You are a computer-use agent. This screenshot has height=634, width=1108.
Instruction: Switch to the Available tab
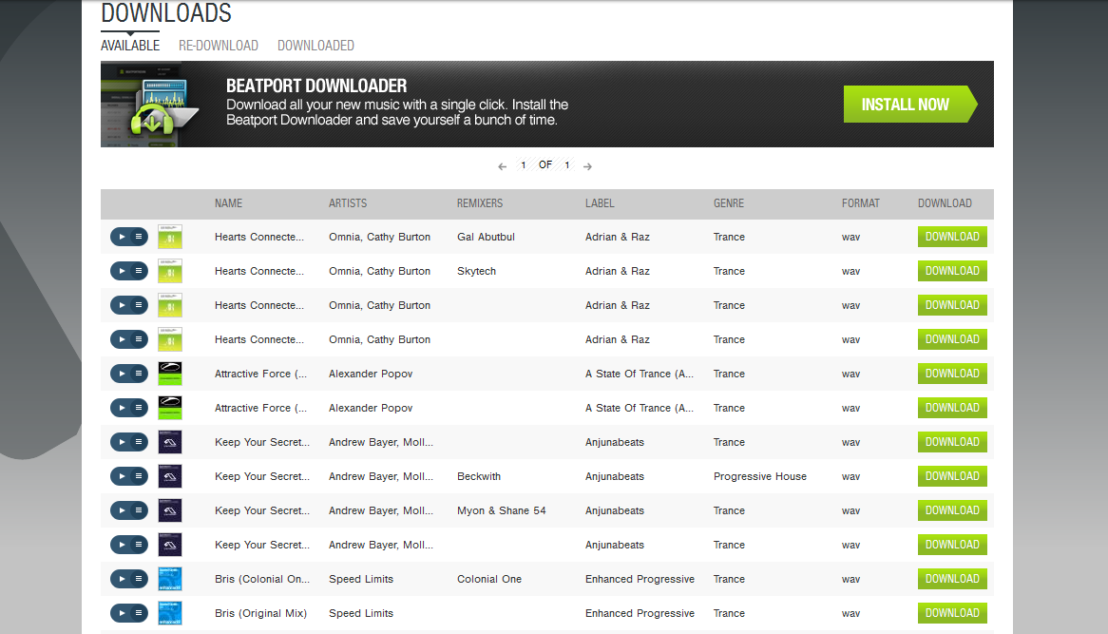tap(130, 46)
